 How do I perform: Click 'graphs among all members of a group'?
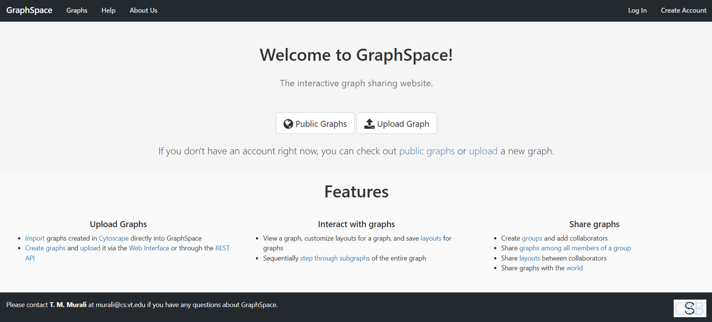(575, 248)
